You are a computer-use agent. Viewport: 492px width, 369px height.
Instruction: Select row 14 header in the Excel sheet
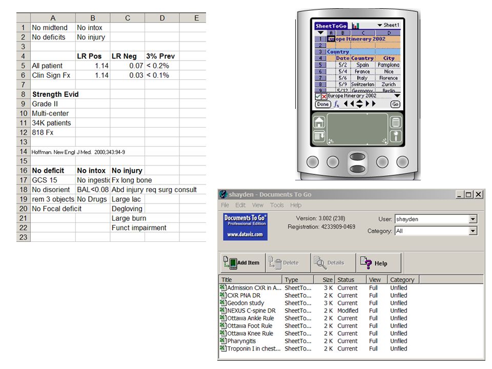pyautogui.click(x=24, y=152)
